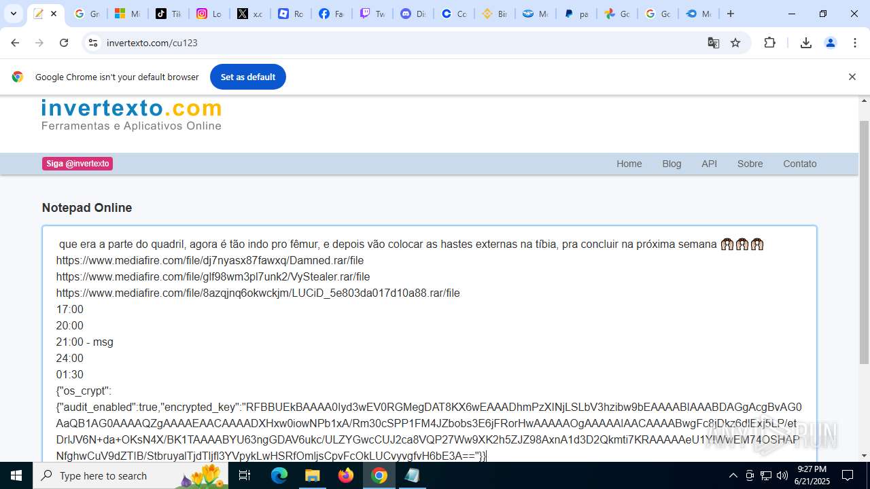Viewport: 870px width, 489px height.
Task: Open the Sobre menu link
Action: click(750, 164)
